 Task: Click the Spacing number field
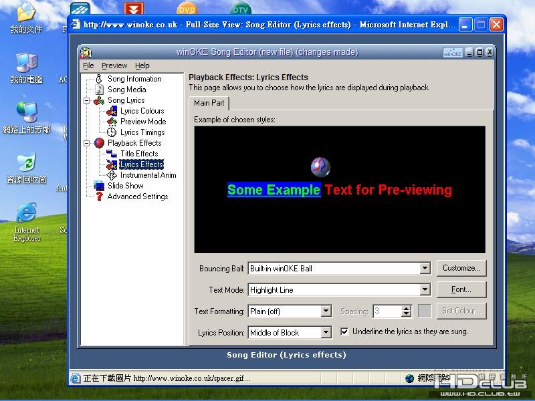tap(388, 311)
